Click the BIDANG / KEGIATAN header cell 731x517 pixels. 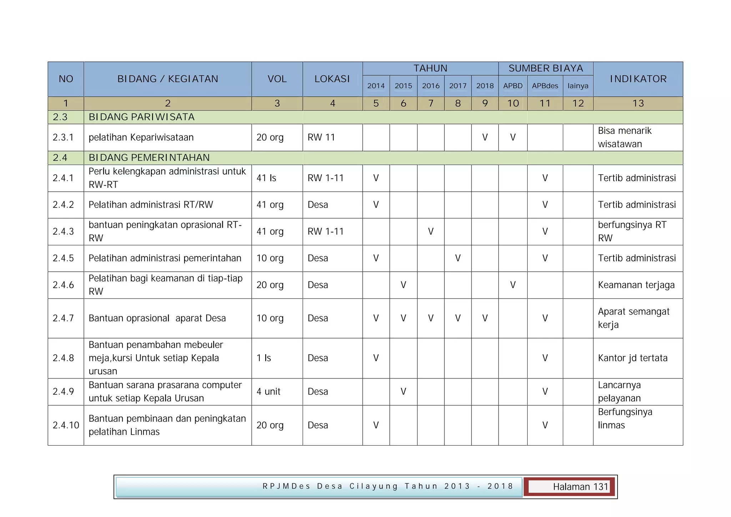click(x=168, y=79)
